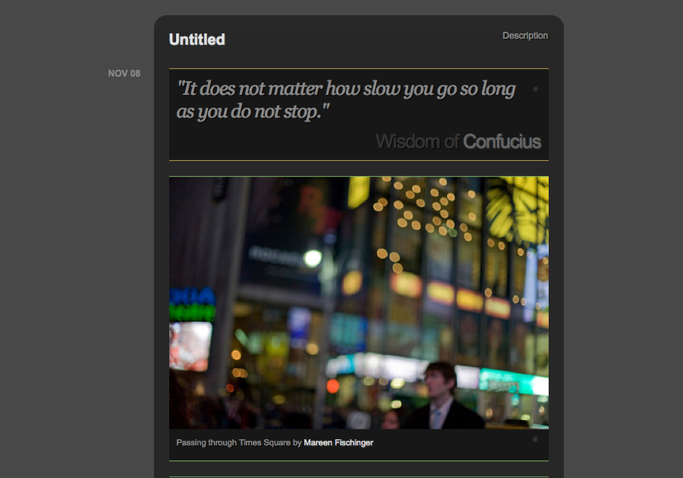Click the faded icon near 'as you do not stop'

pos(535,89)
